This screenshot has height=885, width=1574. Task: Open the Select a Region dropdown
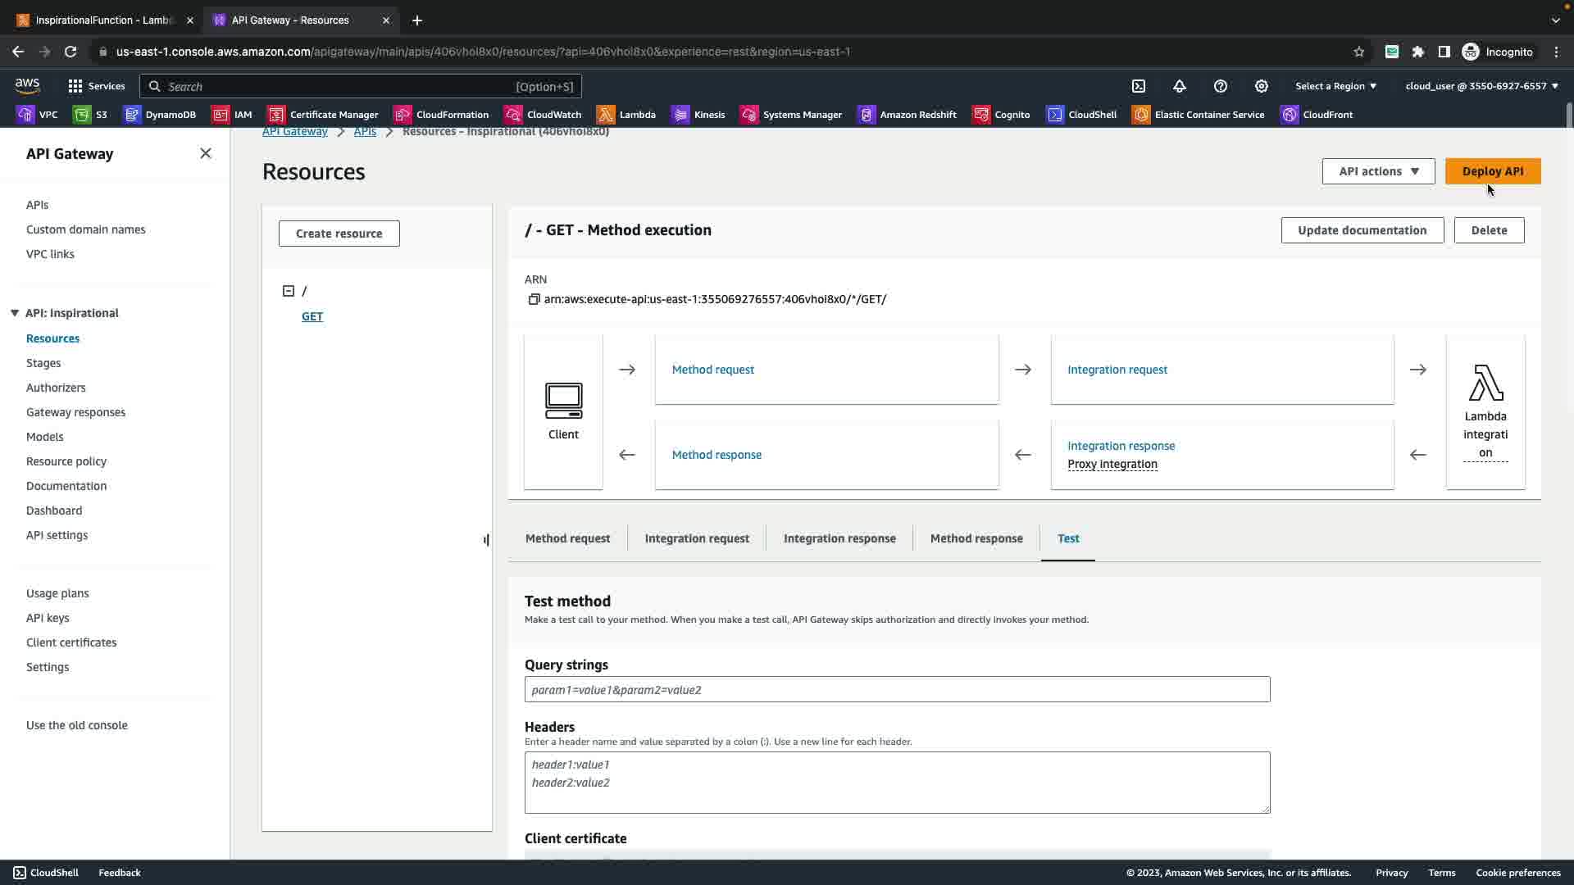point(1335,86)
